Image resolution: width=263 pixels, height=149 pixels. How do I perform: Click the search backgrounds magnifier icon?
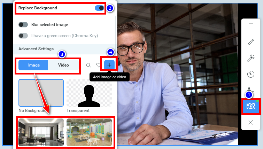[88, 65]
